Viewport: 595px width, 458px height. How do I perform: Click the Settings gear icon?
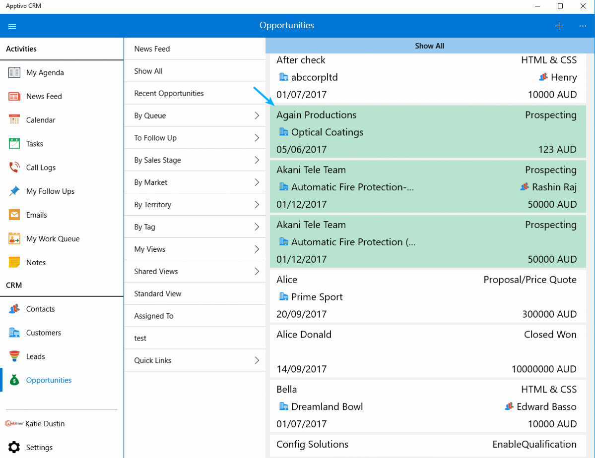(14, 447)
